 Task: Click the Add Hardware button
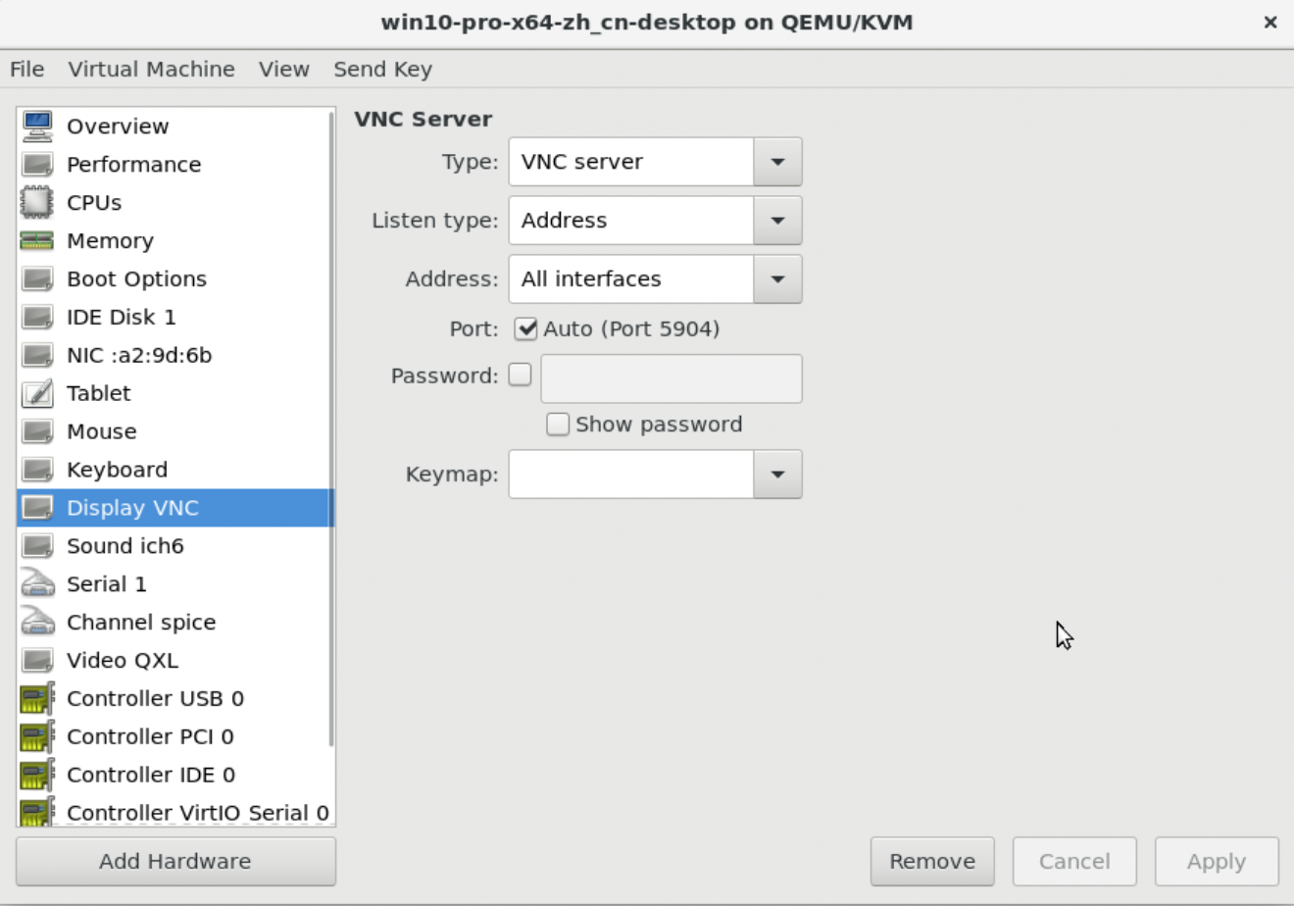coord(175,861)
